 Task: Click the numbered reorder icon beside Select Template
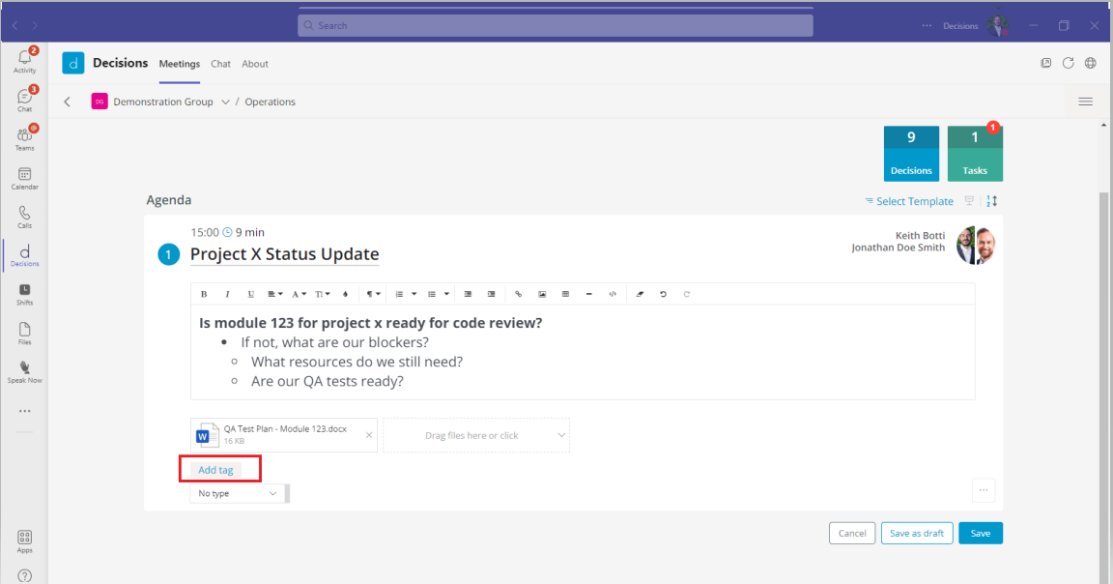coord(991,201)
